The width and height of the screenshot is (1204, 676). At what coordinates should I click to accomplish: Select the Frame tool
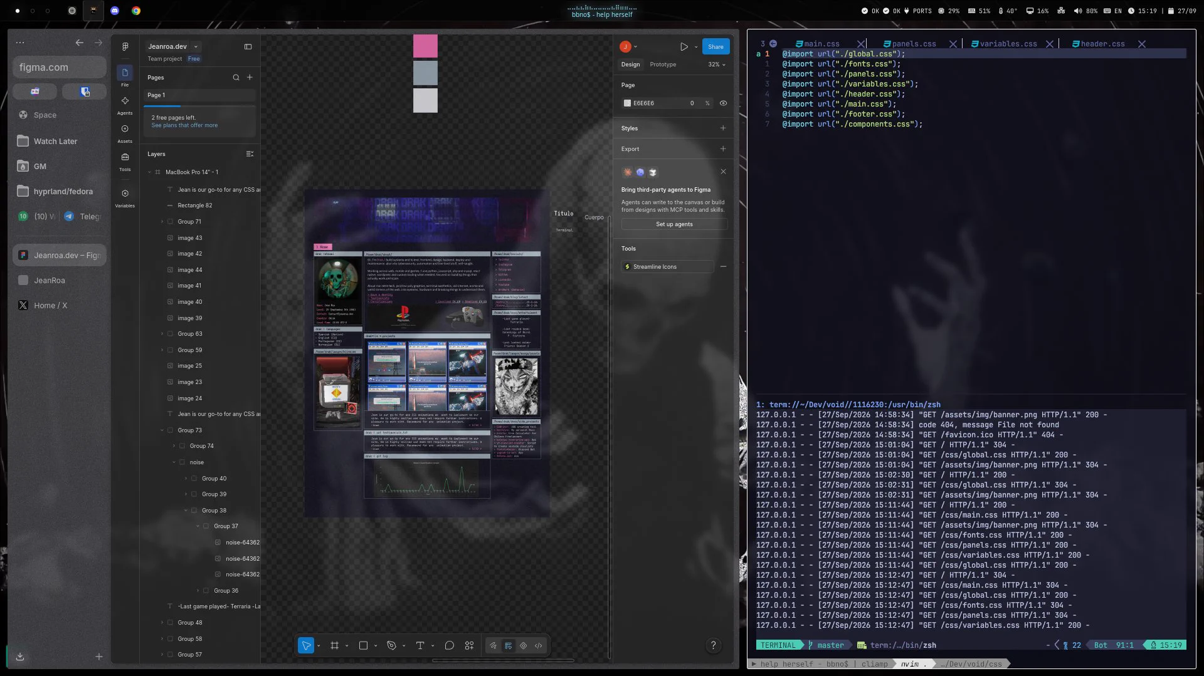tap(335, 645)
